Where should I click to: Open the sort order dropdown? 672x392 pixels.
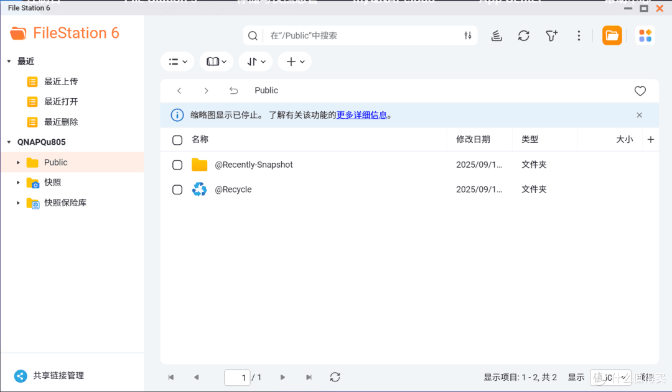tap(256, 62)
